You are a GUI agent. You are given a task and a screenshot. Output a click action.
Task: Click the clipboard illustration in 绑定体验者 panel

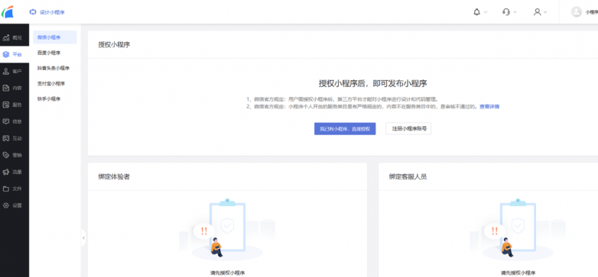point(227,229)
